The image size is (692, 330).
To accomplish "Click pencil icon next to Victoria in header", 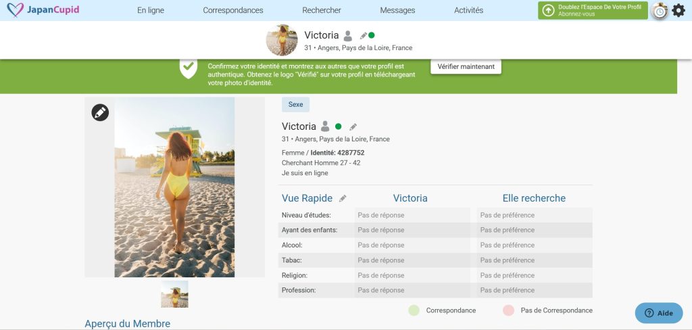I will click(364, 35).
